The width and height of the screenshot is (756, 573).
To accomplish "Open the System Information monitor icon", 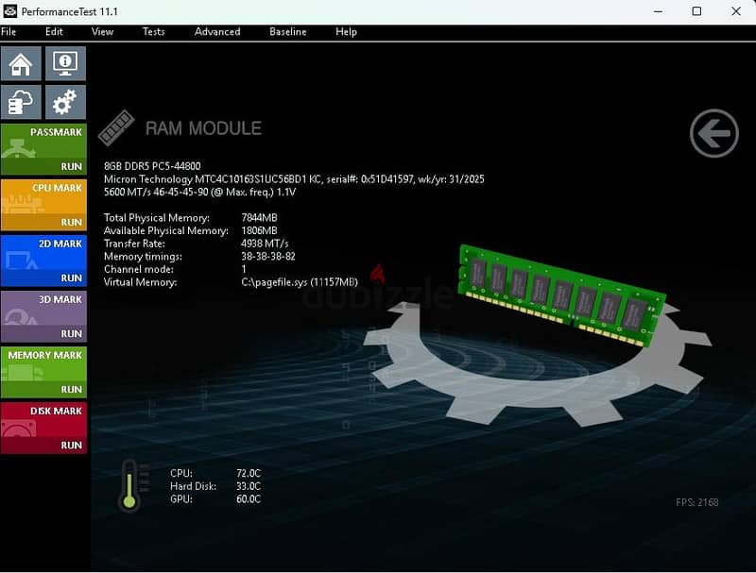I will [x=65, y=63].
